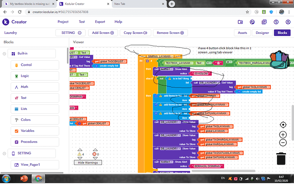Click the Add Screen button
This screenshot has width=294, height=190.
click(103, 32)
